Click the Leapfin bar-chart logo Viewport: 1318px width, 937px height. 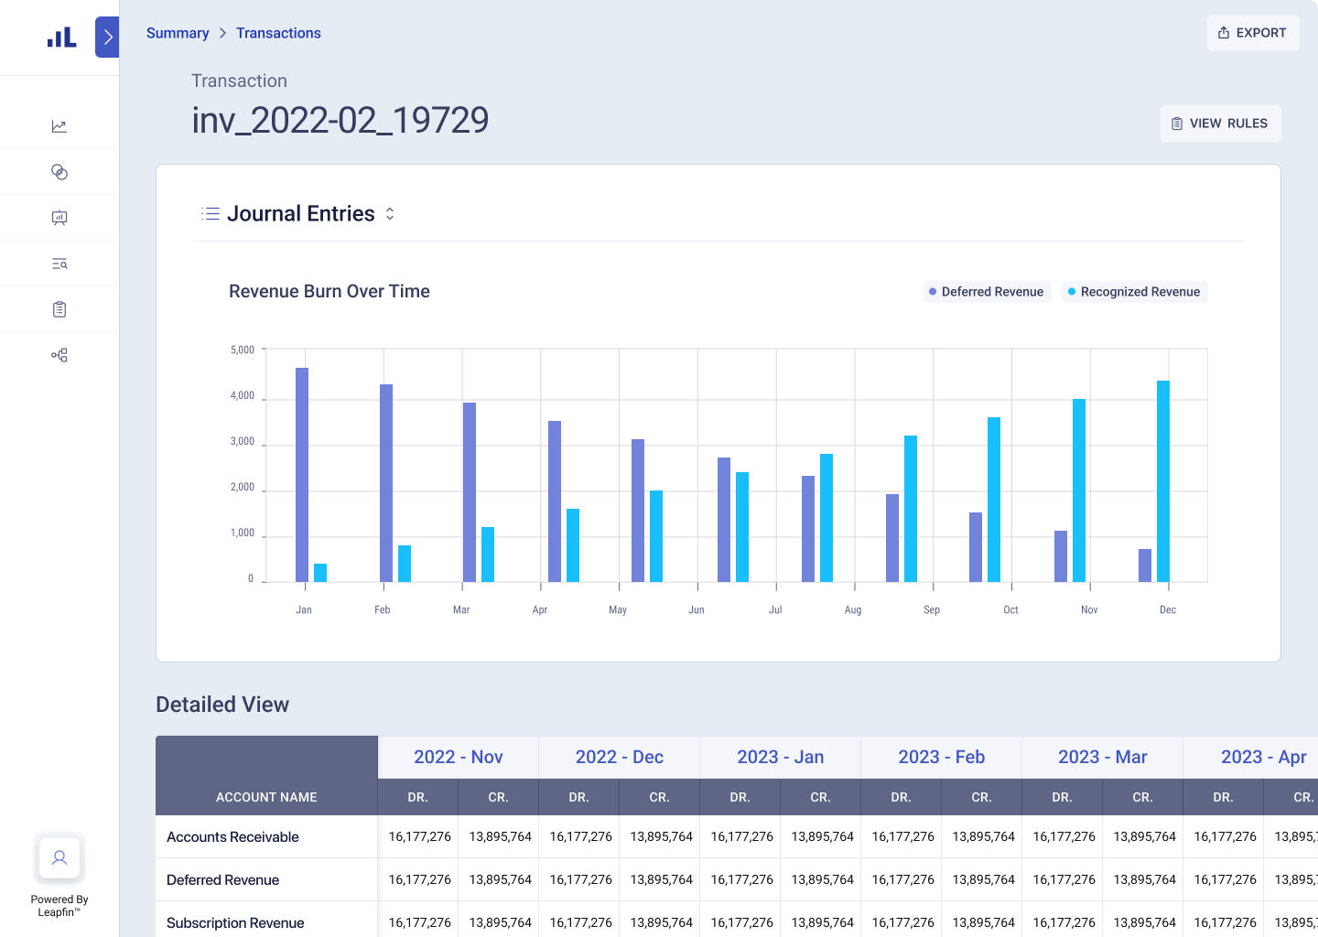pyautogui.click(x=59, y=37)
